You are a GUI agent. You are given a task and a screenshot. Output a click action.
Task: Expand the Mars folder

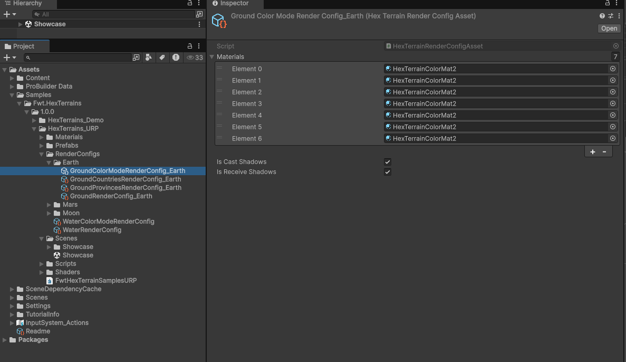[x=49, y=205]
